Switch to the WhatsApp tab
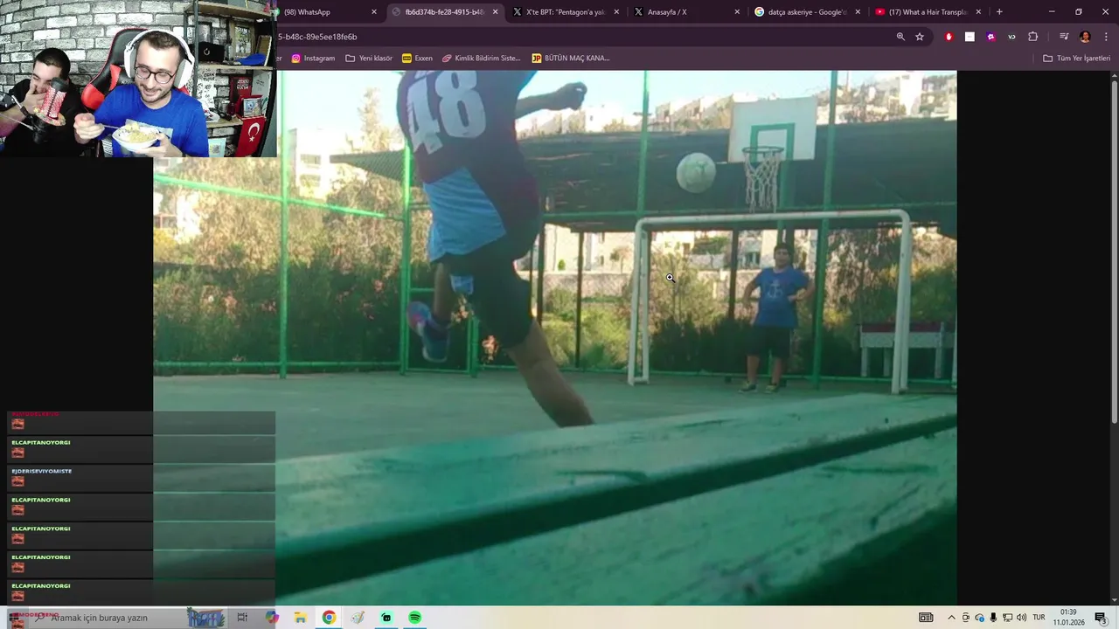1119x629 pixels. (325, 12)
